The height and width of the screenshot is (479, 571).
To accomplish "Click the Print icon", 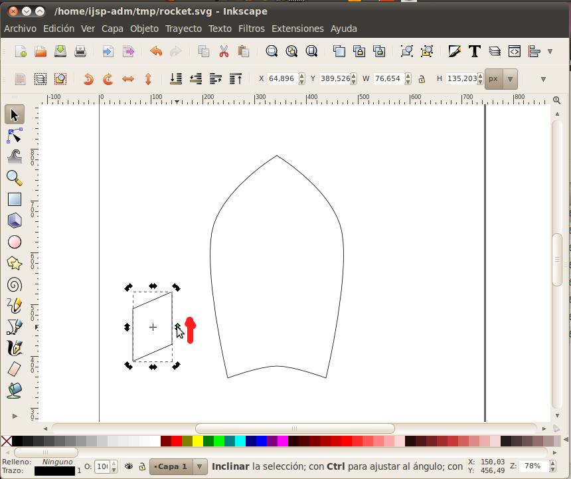I will click(80, 51).
